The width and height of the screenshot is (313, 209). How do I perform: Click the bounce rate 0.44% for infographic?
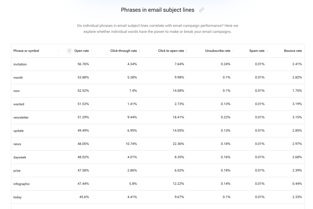pyautogui.click(x=297, y=183)
